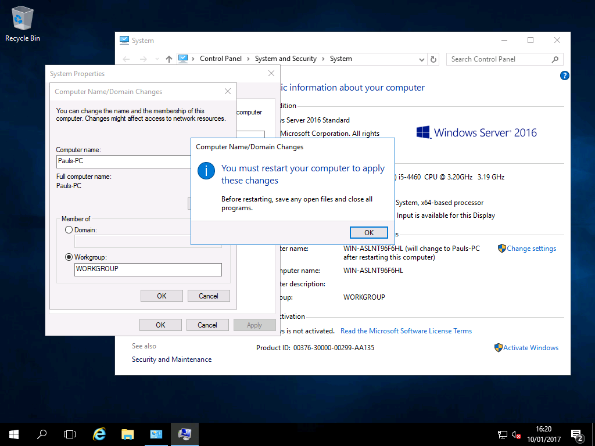Screen dimensions: 595x446
Task: Open the Recycle Bin desktop icon
Action: (x=23, y=23)
